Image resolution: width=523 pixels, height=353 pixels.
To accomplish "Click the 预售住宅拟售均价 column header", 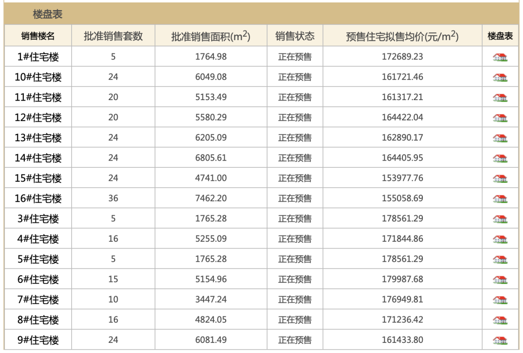I will (402, 37).
